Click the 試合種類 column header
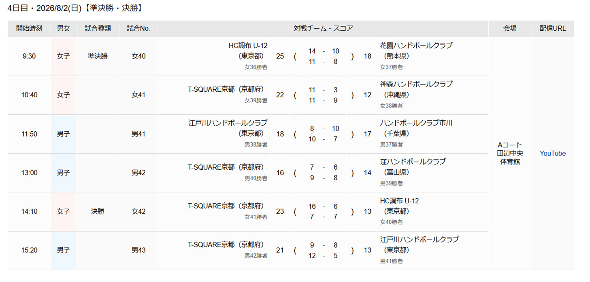Screen dimensions: 590x282 [98, 28]
